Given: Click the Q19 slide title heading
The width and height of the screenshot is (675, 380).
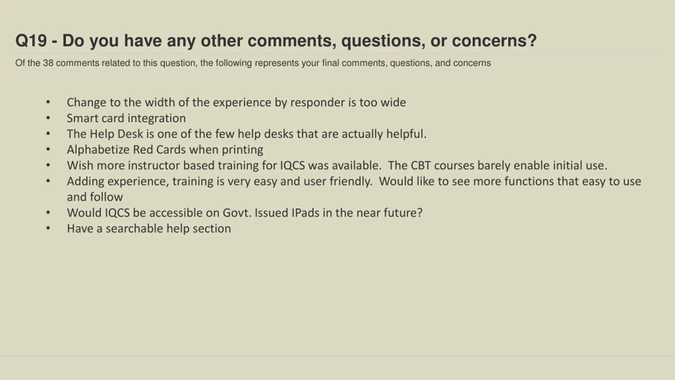Looking at the screenshot, I should [x=276, y=41].
